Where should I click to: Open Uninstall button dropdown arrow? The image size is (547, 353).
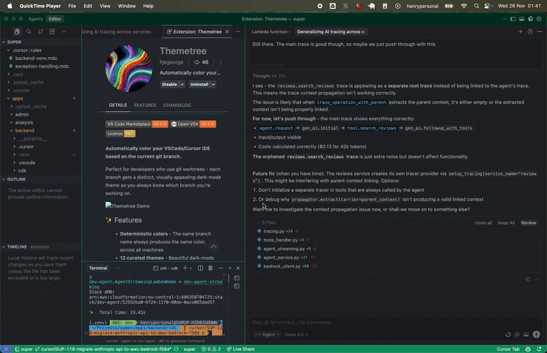pyautogui.click(x=213, y=85)
